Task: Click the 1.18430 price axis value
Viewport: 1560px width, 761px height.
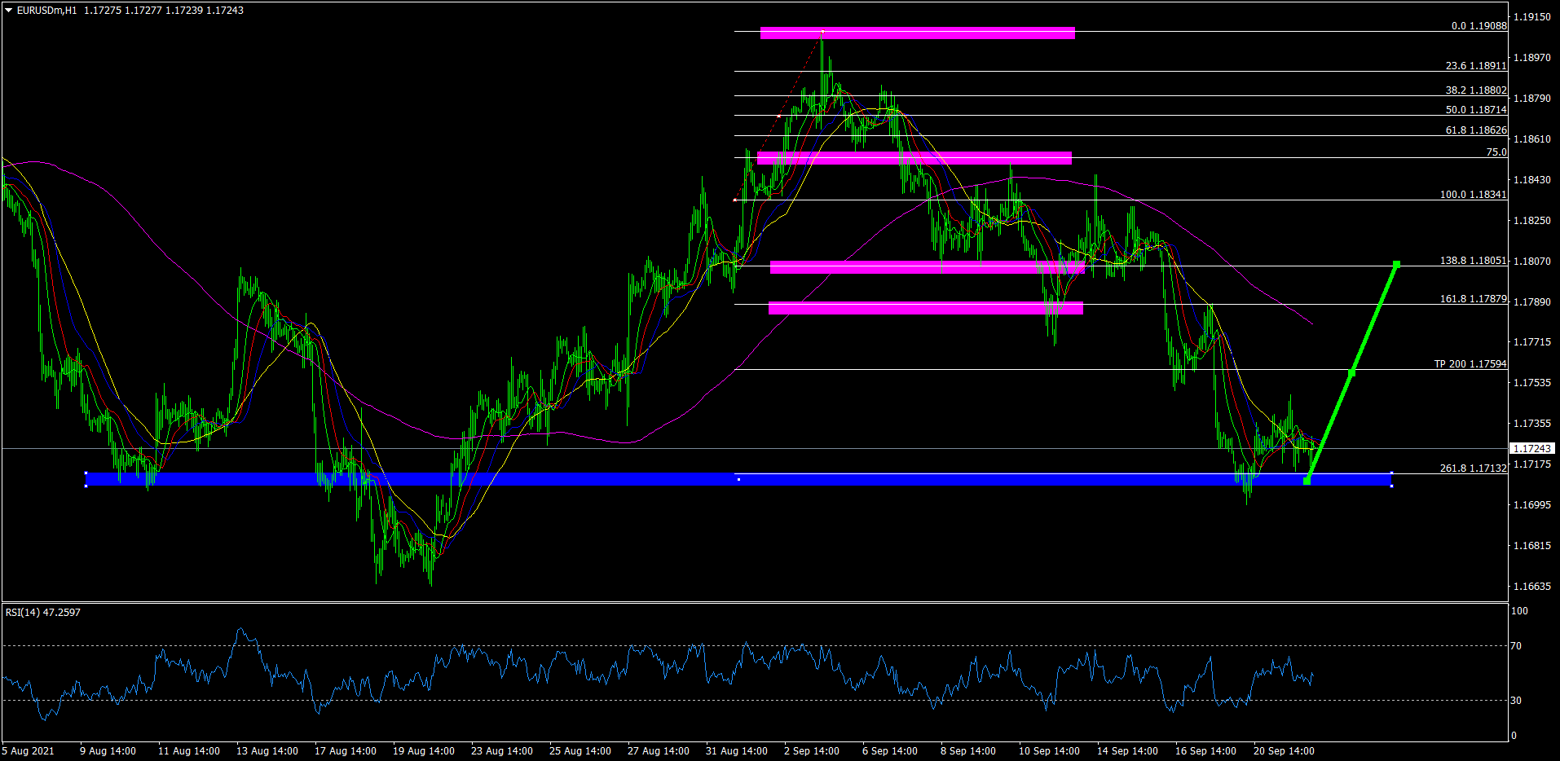Action: point(1531,180)
